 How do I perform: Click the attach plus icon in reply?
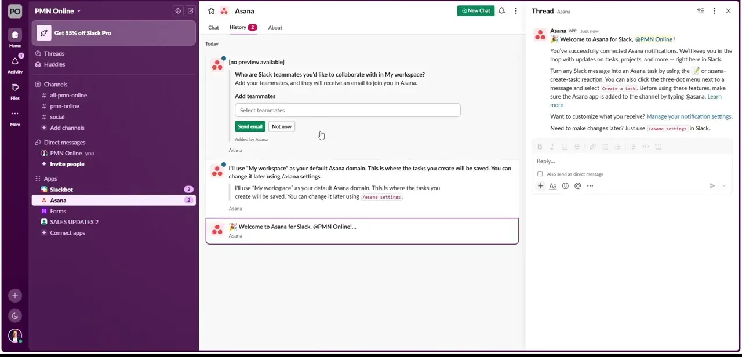(x=540, y=186)
